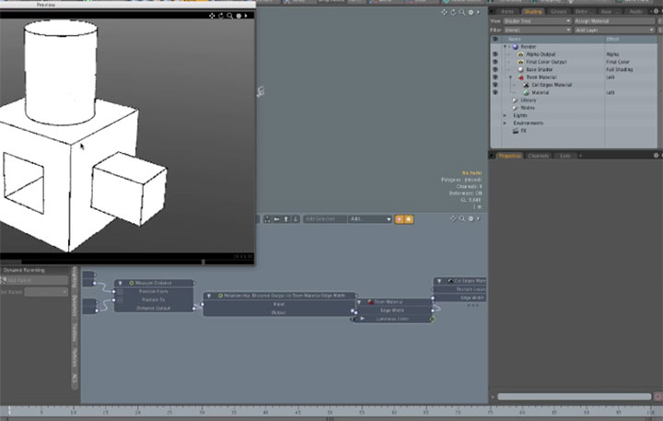The height and width of the screenshot is (421, 663).
Task: Click the left-arrow icon in the schematic toolbar
Action: pos(276,219)
